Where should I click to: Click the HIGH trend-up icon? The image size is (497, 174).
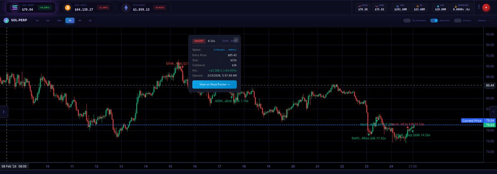359,6
